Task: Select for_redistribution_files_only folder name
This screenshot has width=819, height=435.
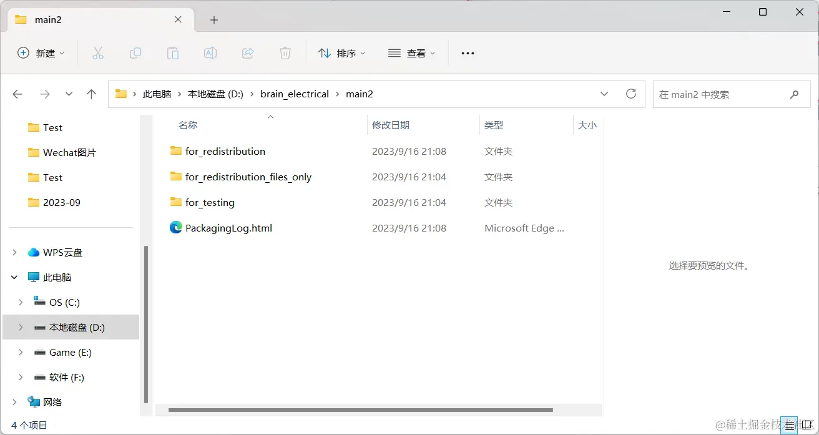Action: point(248,177)
